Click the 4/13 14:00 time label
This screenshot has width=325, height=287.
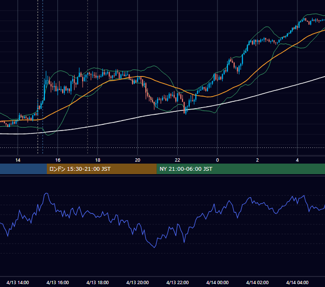click(18, 282)
